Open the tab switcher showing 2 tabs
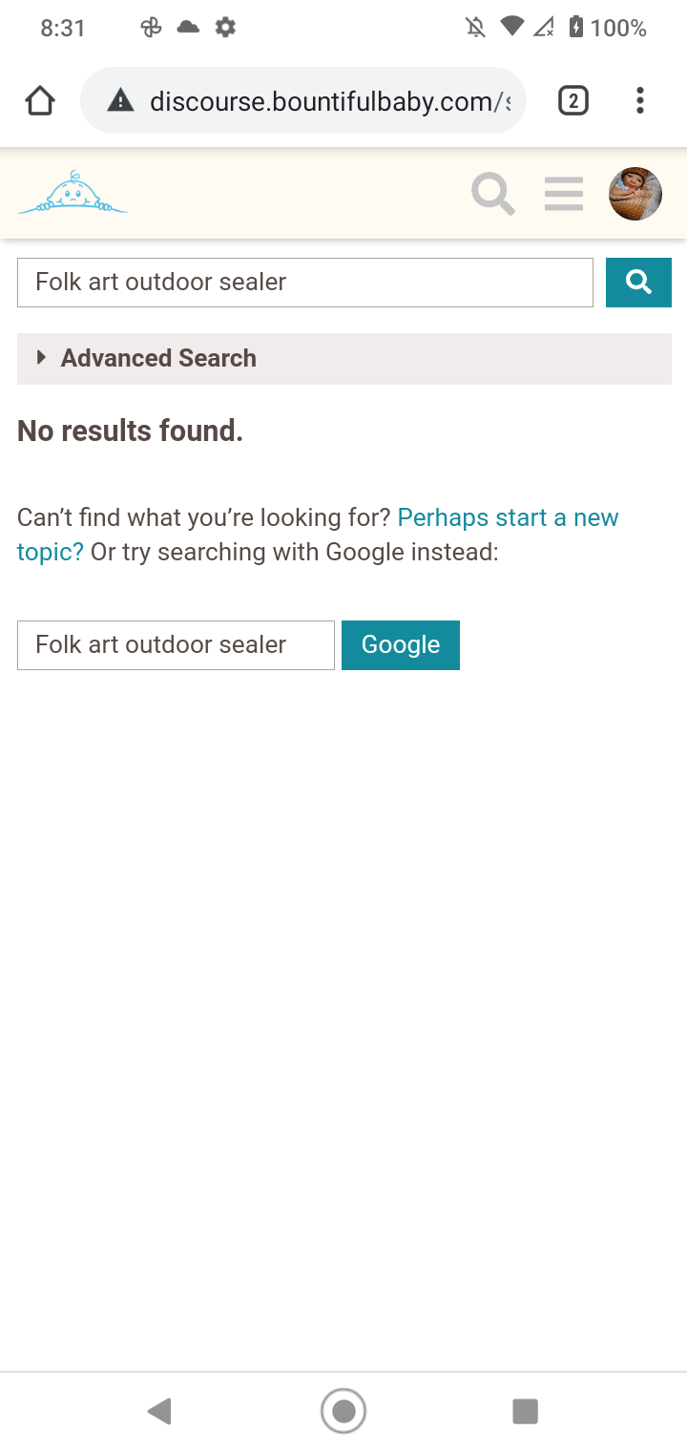Screen dimensions: 687x1451 (x=572, y=100)
